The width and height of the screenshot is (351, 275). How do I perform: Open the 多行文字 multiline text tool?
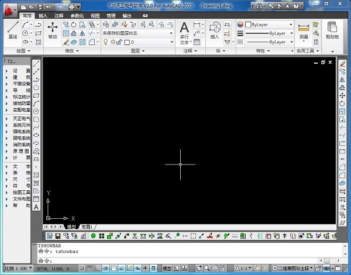[x=184, y=33]
